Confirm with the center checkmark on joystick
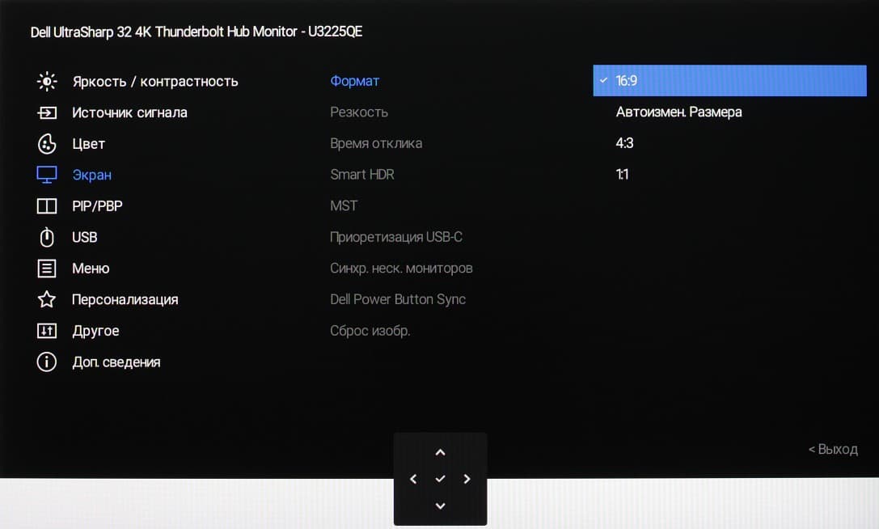Image resolution: width=879 pixels, height=529 pixels. pos(440,479)
